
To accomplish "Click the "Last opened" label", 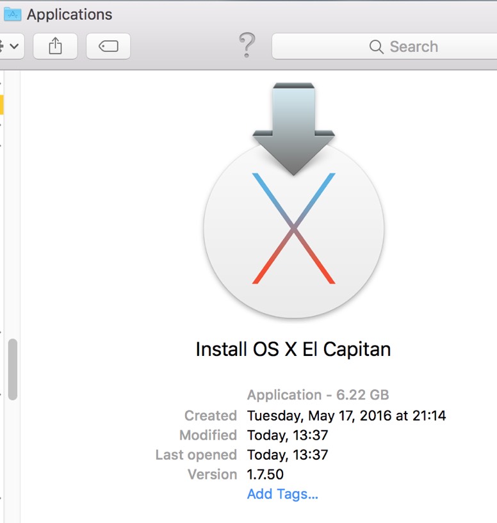I will point(196,455).
